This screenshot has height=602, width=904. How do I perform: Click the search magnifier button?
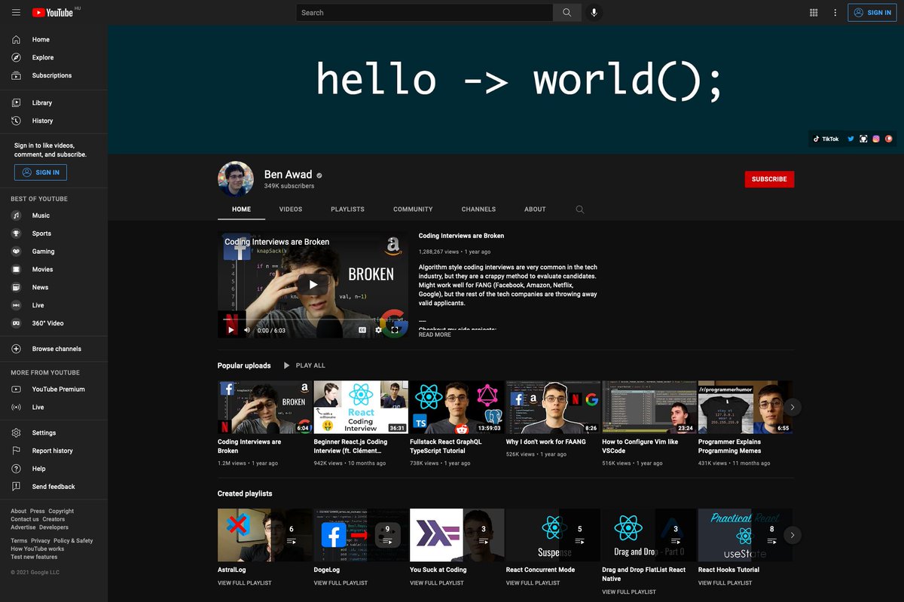click(567, 12)
